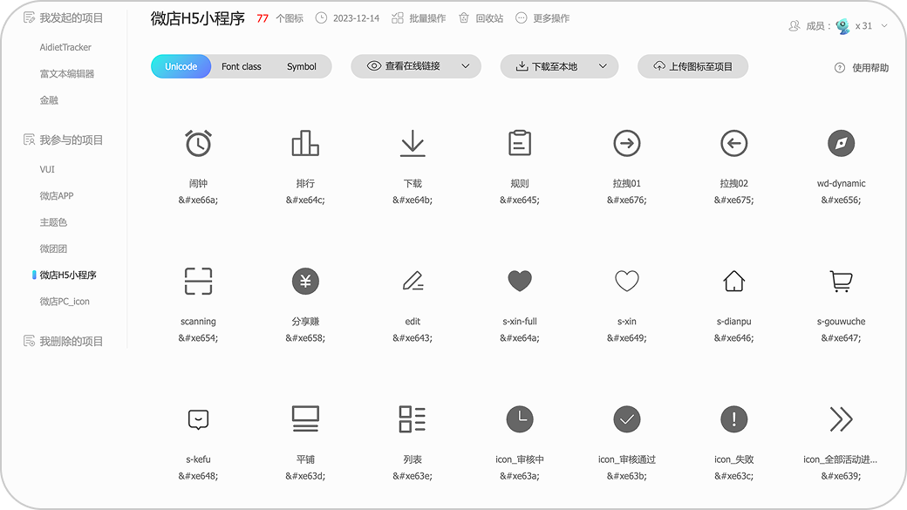907x510 pixels.
Task: Open 批量操作 batch operations
Action: pyautogui.click(x=419, y=18)
